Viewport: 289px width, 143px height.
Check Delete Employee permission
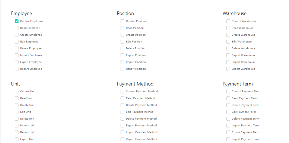17,48
